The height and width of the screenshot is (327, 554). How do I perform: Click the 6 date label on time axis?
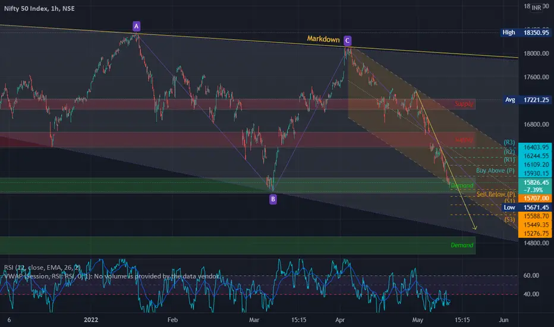click(9, 320)
